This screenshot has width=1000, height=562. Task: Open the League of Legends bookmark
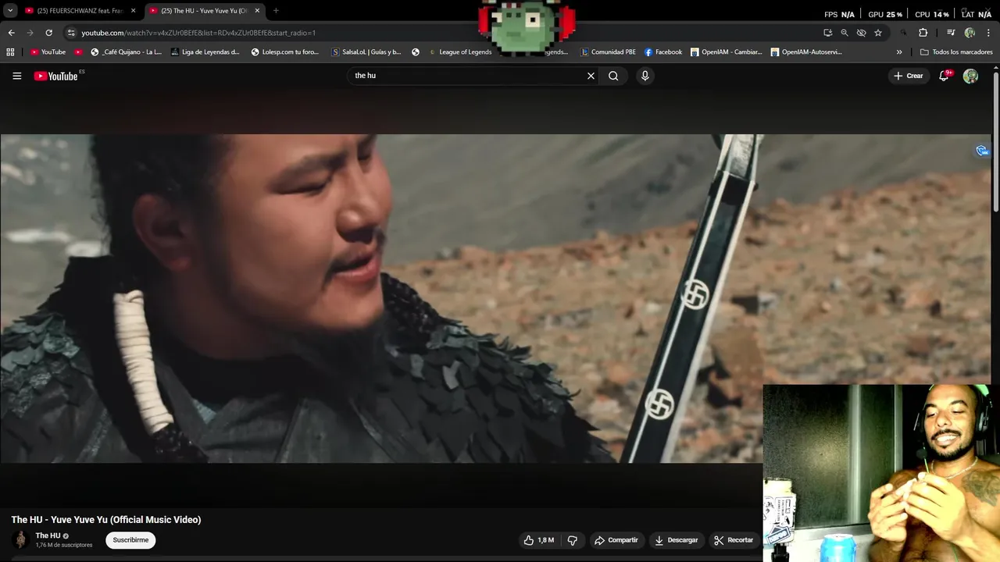point(459,52)
